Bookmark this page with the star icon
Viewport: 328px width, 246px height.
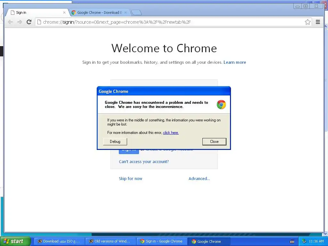307,22
